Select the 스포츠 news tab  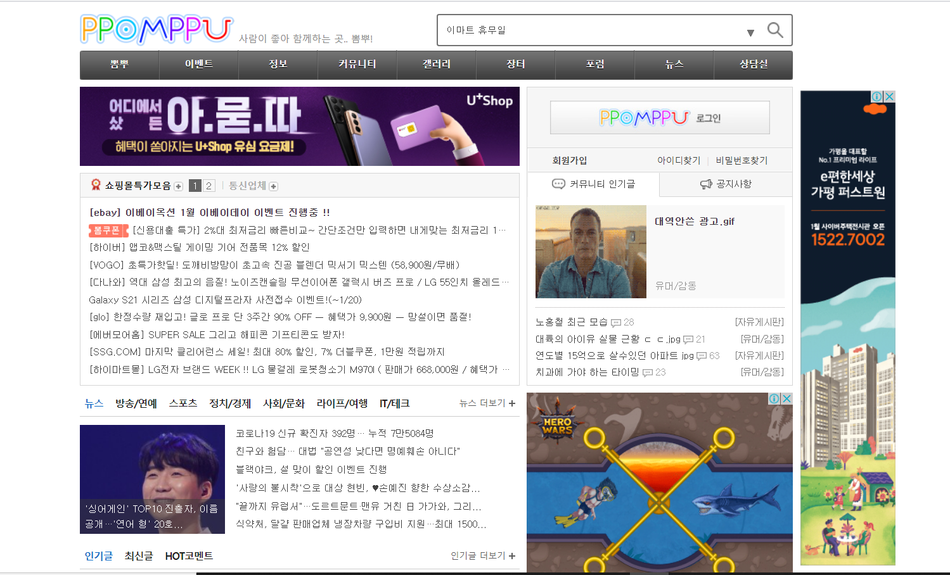click(183, 403)
